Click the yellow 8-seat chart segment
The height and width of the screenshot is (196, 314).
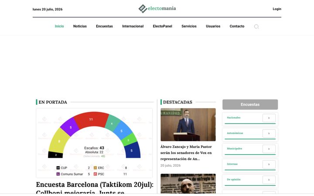coord(59,142)
